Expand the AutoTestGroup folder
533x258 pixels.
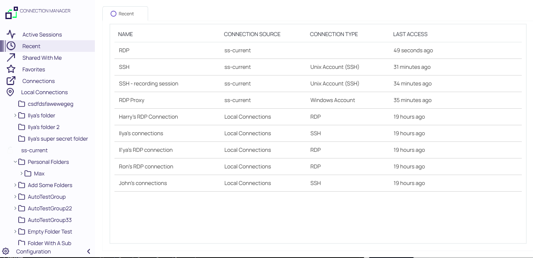15,197
